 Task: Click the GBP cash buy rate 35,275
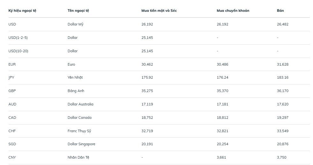click(x=147, y=91)
